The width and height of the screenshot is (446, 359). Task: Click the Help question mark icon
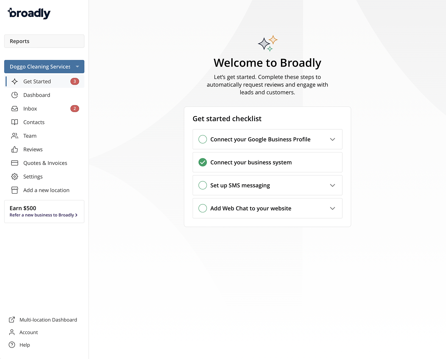(12, 345)
